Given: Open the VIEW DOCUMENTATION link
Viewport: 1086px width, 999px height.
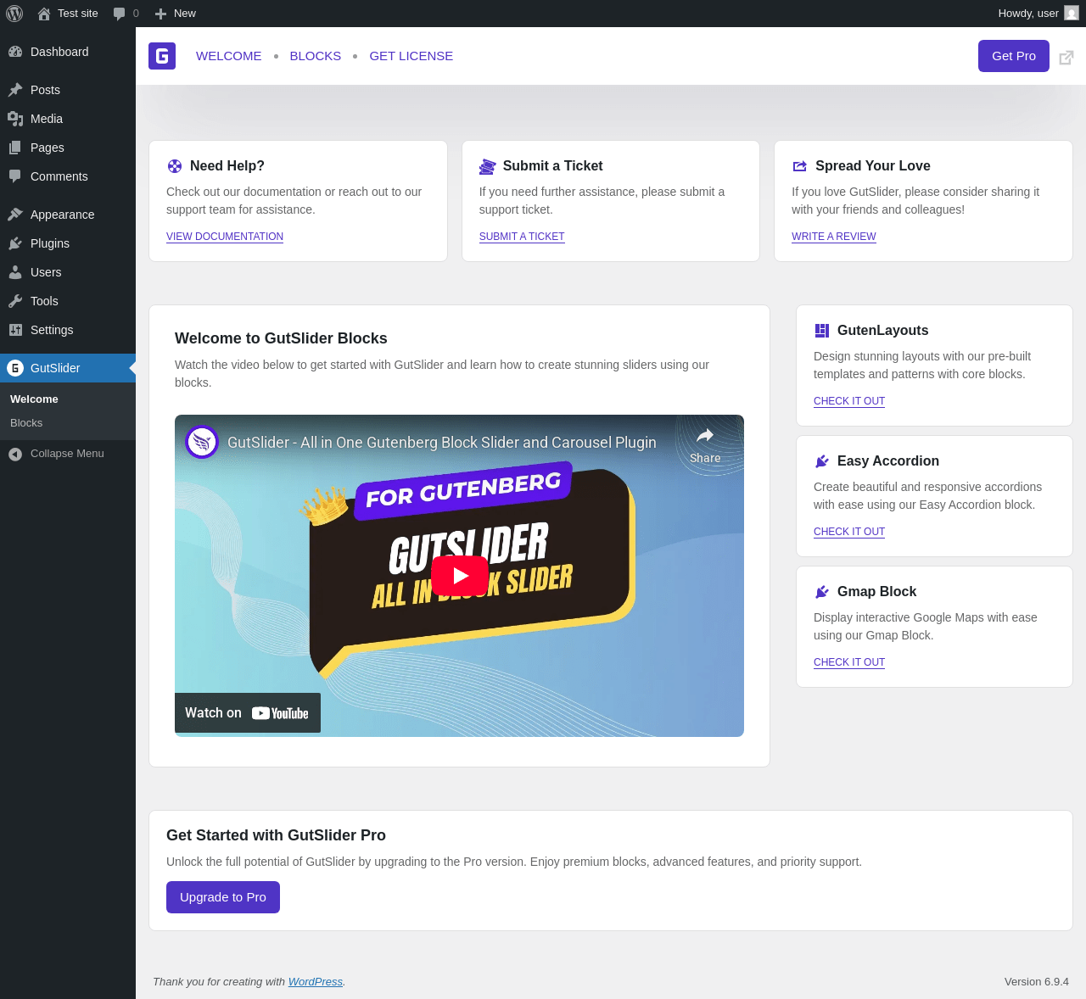Looking at the screenshot, I should tap(225, 237).
